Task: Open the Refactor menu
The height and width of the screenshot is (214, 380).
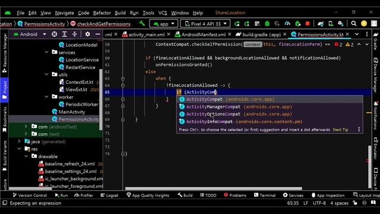Action: tap(102, 13)
